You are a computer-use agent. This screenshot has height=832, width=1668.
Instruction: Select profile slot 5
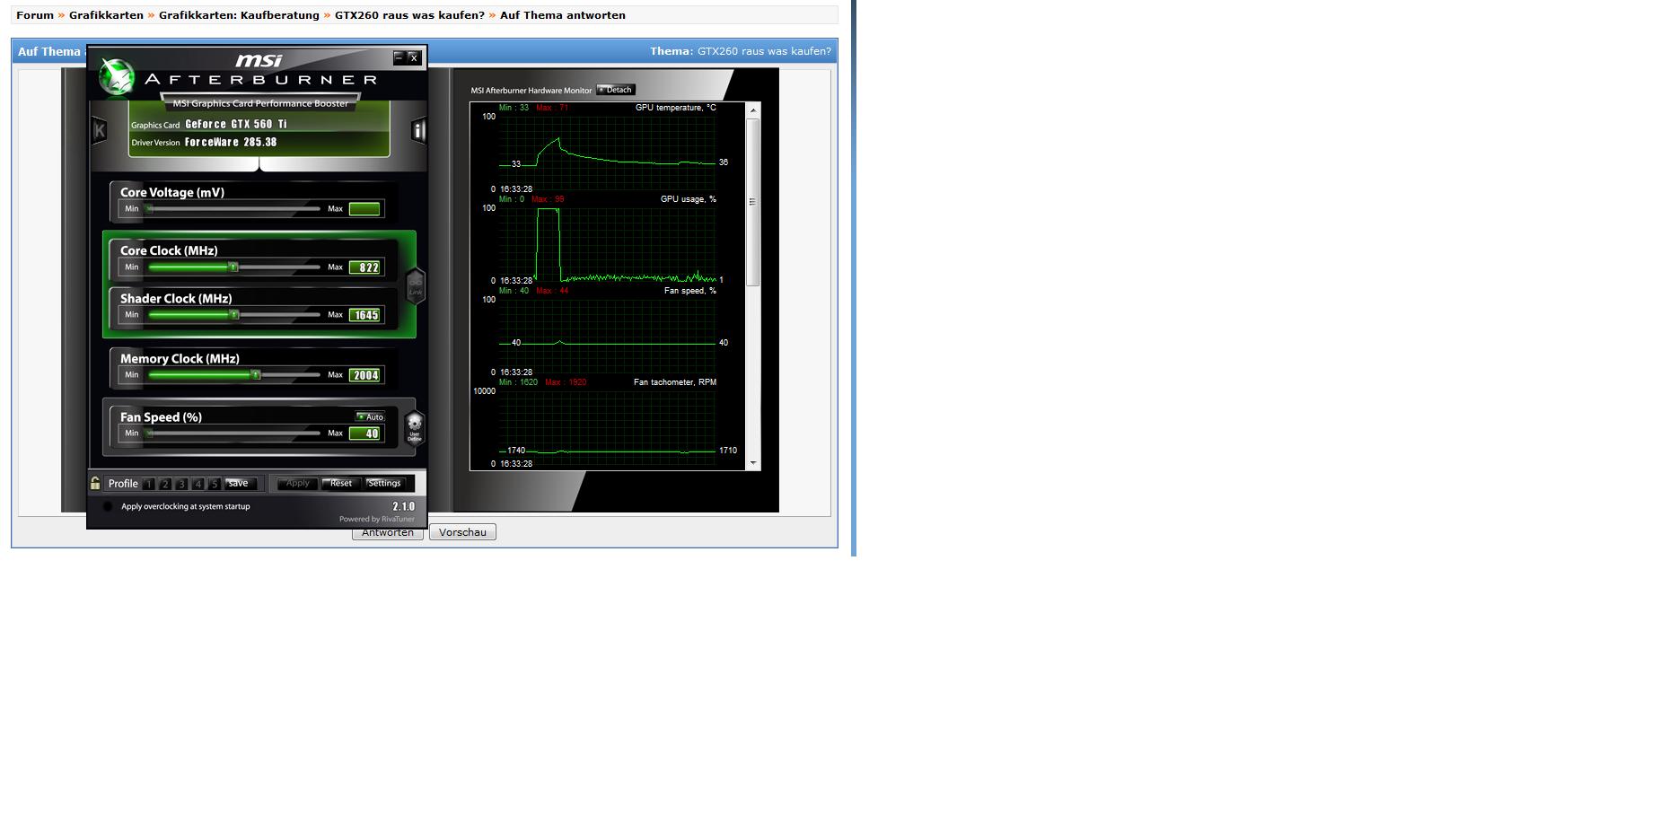[x=214, y=484]
